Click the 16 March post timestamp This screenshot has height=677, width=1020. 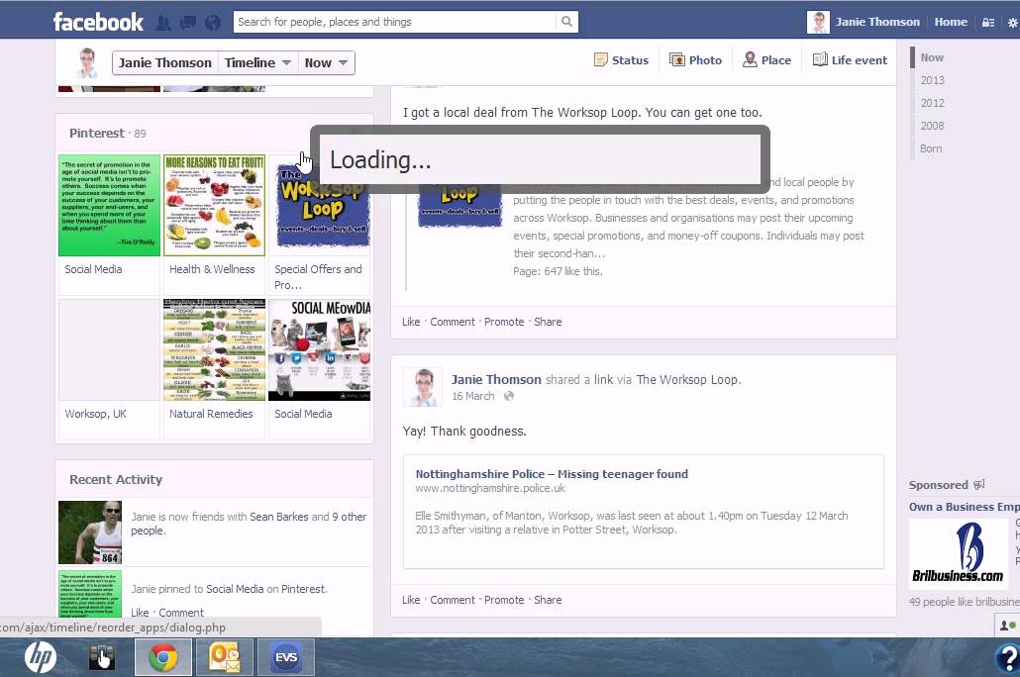click(473, 396)
